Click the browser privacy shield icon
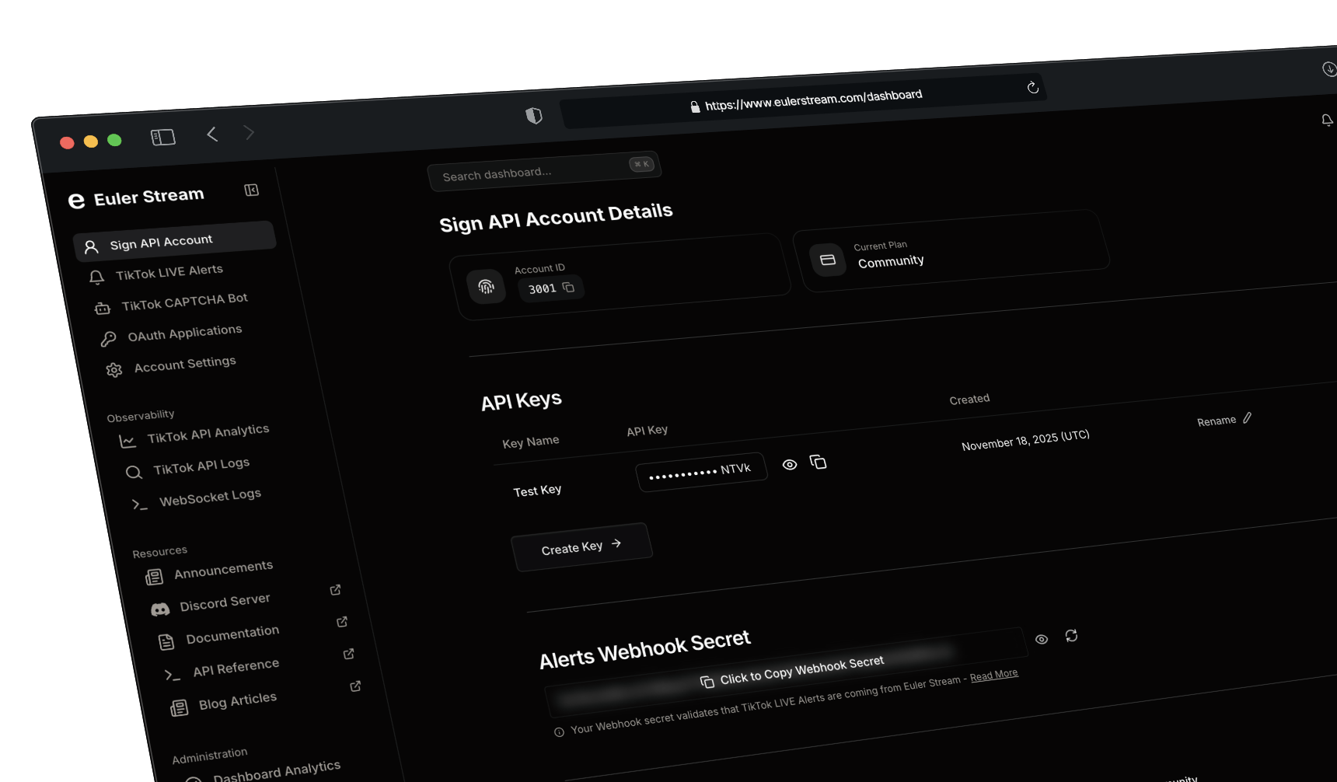The width and height of the screenshot is (1337, 782). [534, 116]
